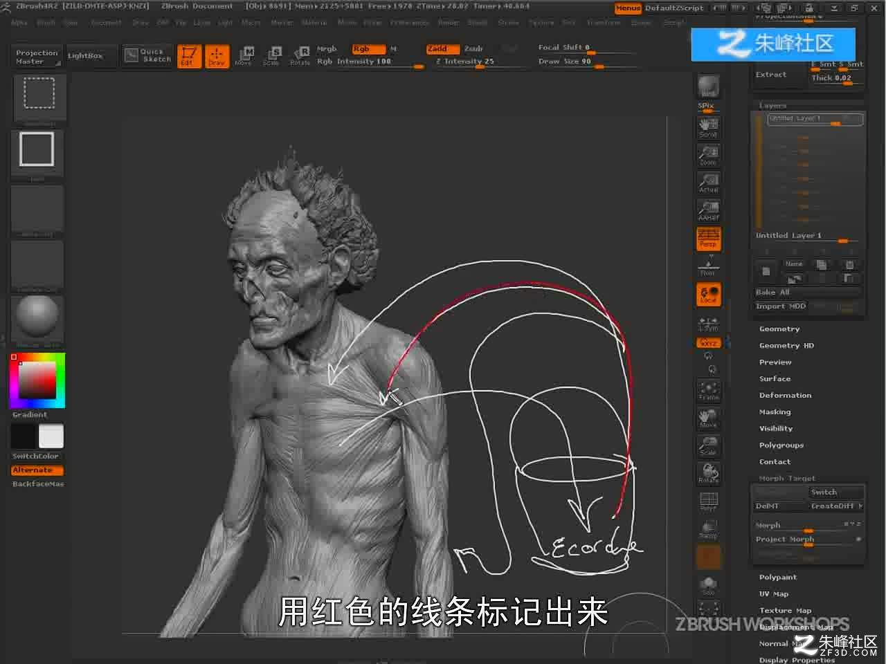Click the SwitchColor button
Viewport: 886px width, 664px height.
36,456
